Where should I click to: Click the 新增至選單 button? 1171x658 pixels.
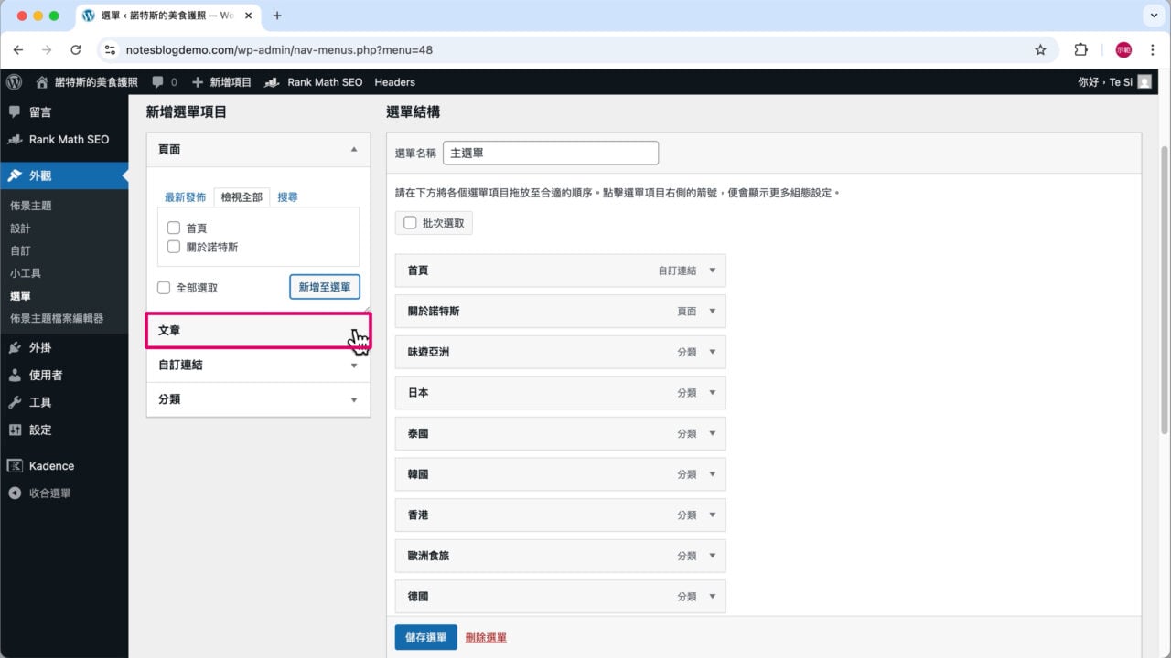pos(324,287)
